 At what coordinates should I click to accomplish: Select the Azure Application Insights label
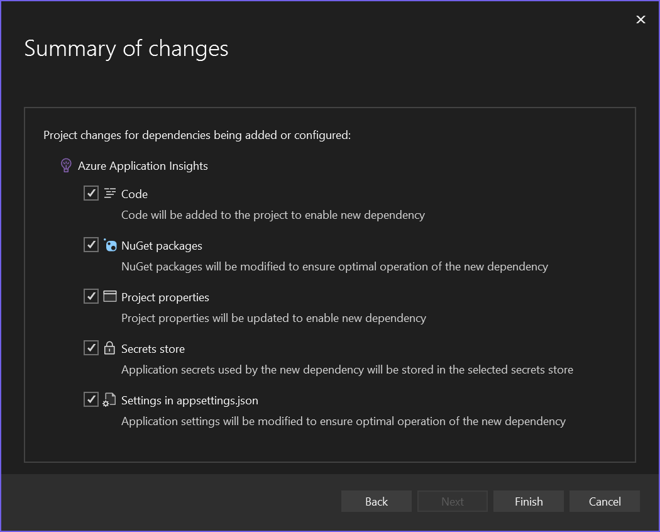pos(143,166)
